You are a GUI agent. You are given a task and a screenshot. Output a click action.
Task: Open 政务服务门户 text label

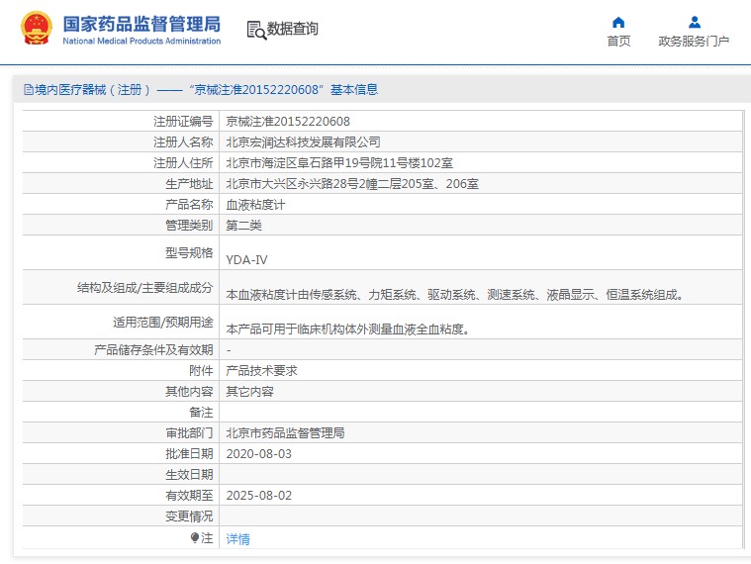(x=694, y=42)
